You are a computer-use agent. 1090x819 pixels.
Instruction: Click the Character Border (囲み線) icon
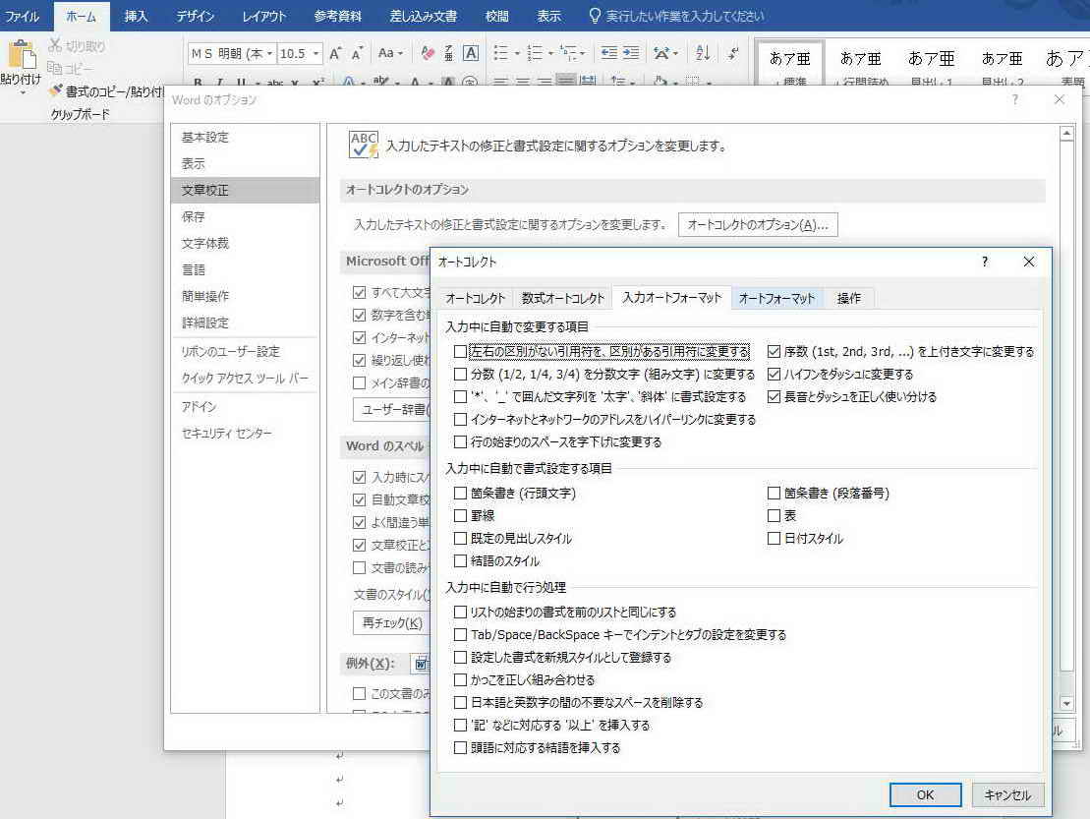(x=471, y=53)
